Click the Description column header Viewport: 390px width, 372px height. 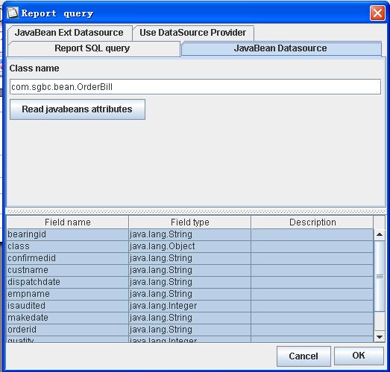click(312, 222)
